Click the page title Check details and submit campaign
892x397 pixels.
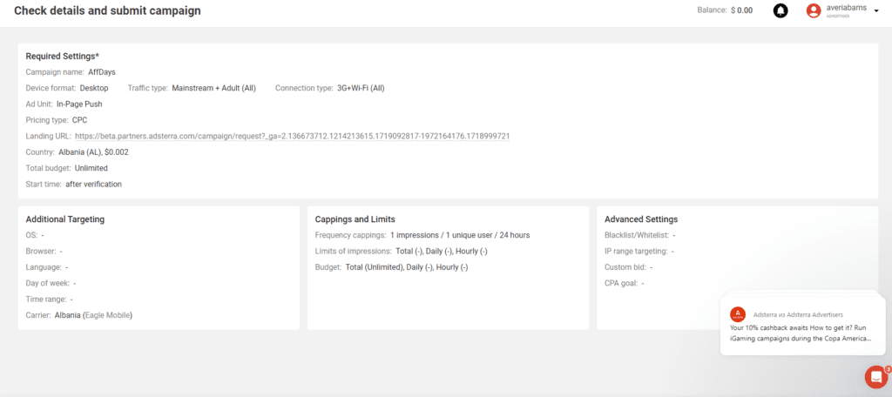[x=107, y=10]
